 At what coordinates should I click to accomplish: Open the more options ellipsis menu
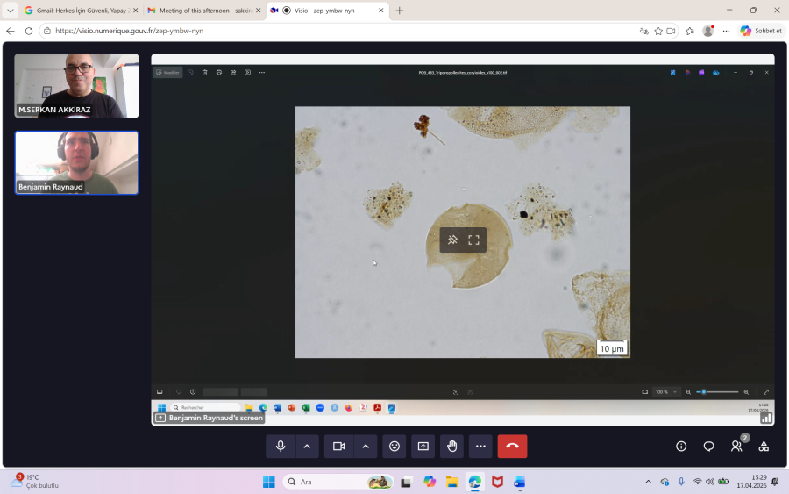click(x=480, y=447)
